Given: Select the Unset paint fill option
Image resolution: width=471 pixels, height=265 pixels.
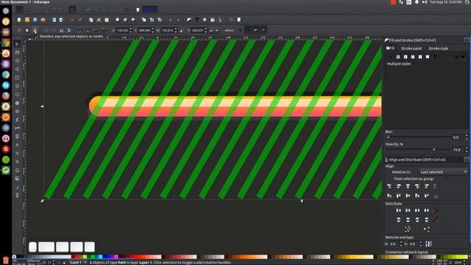Looking at the screenshot, I should 435,57.
